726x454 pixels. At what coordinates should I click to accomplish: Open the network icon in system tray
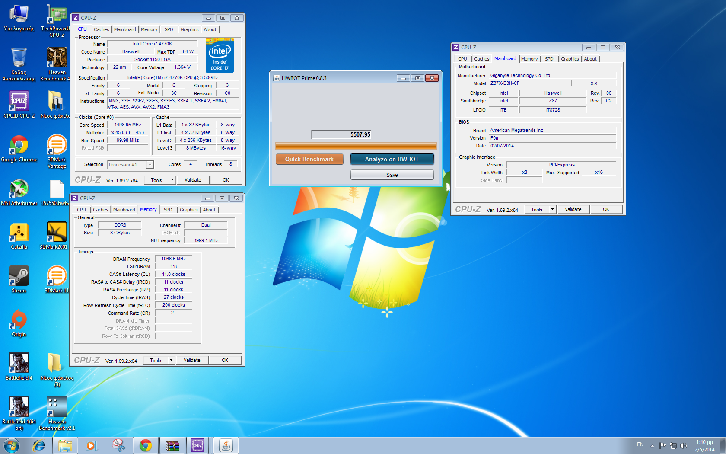[673, 445]
